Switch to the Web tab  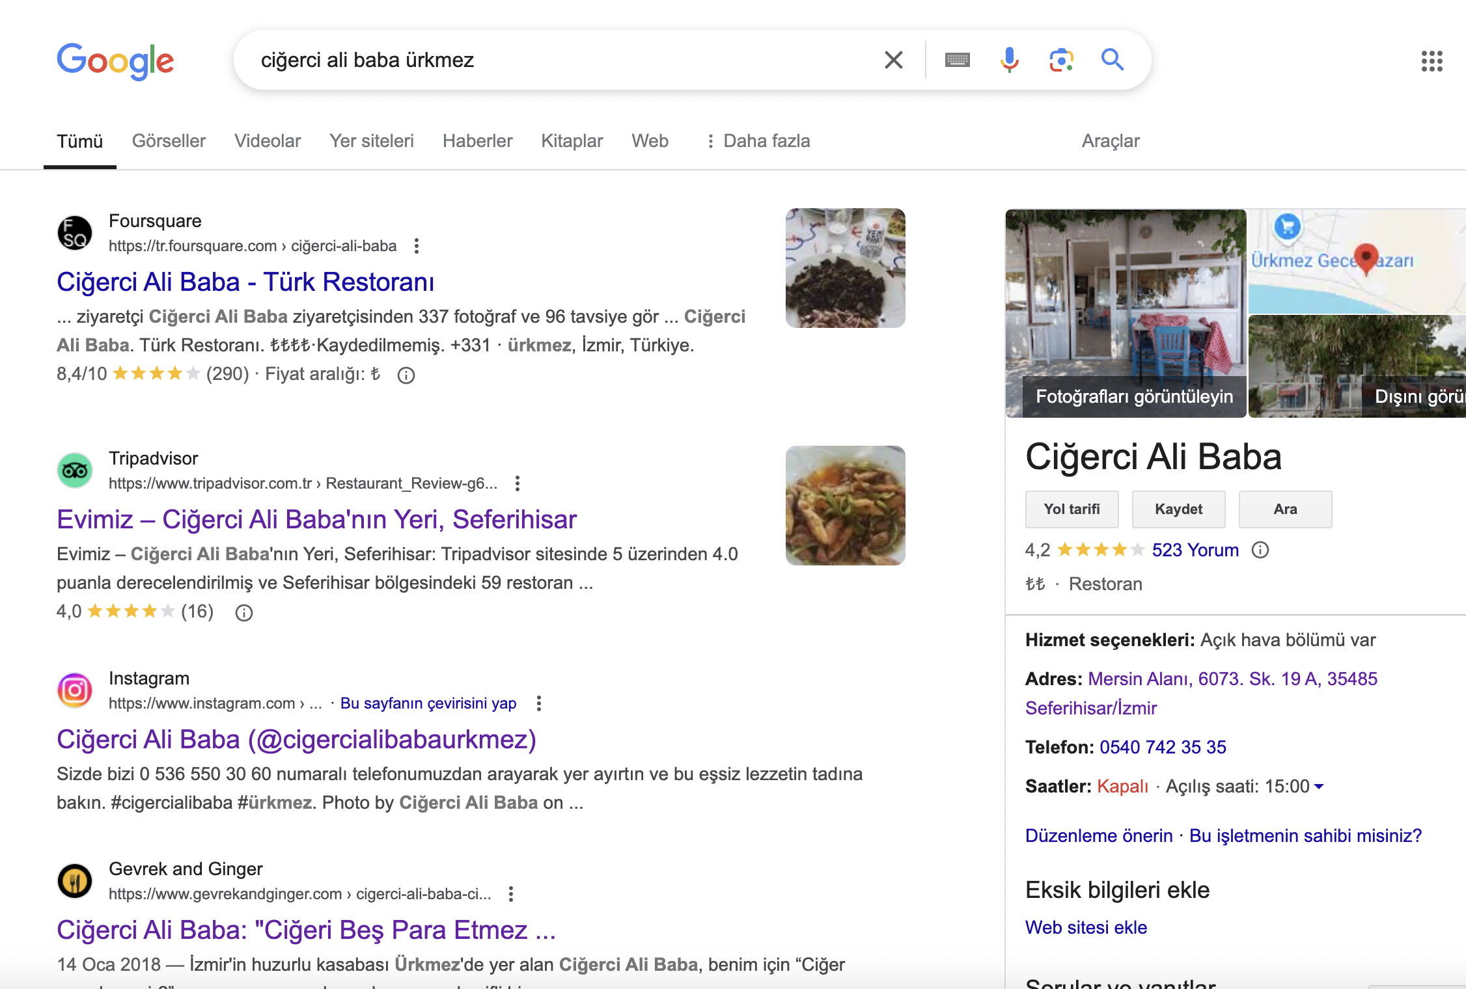pyautogui.click(x=650, y=141)
